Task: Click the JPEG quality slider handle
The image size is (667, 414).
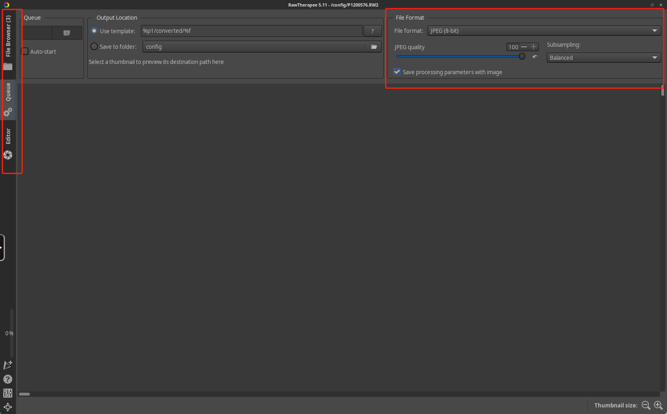Action: 522,57
